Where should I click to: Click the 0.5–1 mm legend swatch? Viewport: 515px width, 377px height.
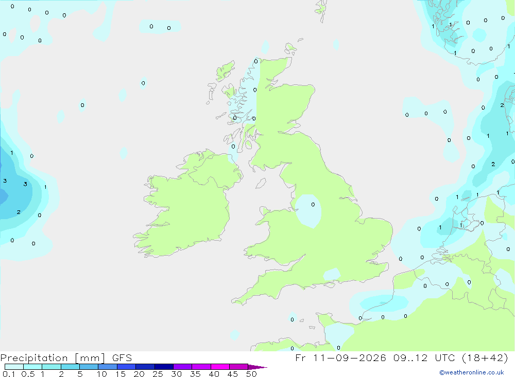[x=33, y=367]
